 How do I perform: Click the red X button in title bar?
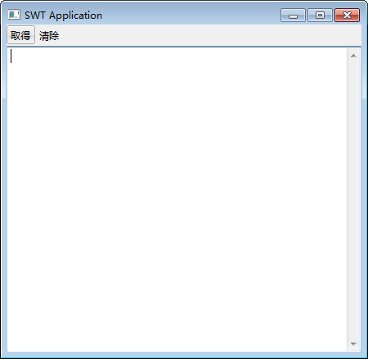[x=347, y=16]
